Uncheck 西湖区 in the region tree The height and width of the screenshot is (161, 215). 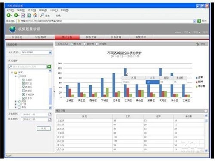tap(24, 87)
